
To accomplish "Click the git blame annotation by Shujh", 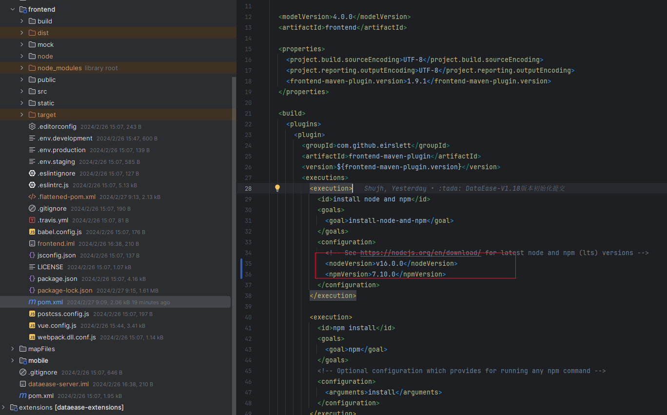I will pyautogui.click(x=465, y=188).
